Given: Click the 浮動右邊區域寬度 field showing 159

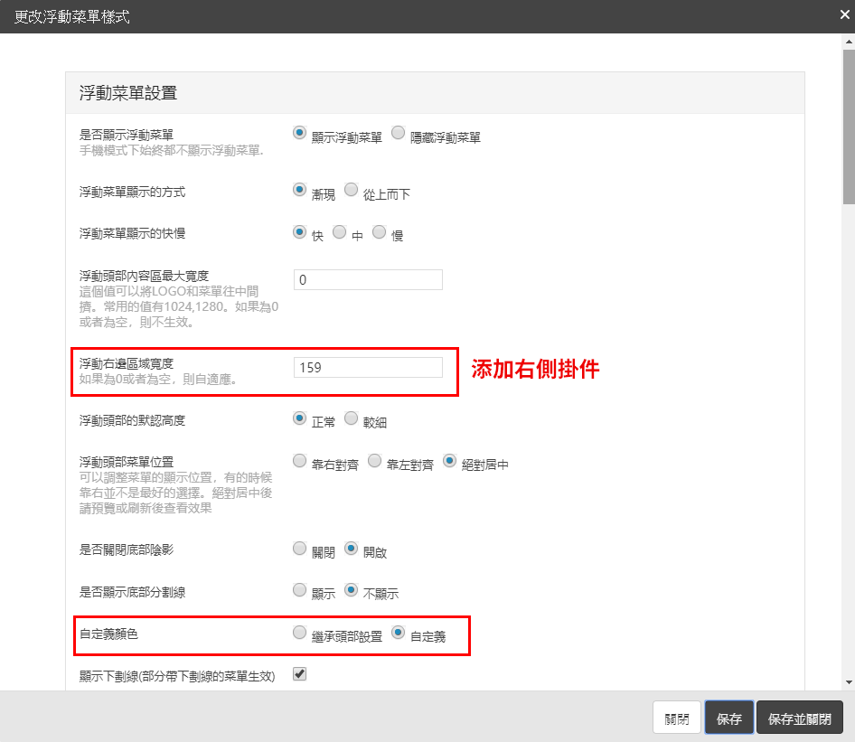Looking at the screenshot, I should 368,368.
